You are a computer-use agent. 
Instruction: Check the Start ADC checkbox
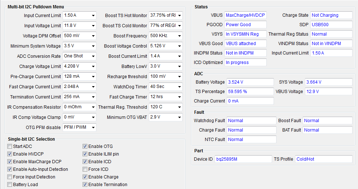[x=10, y=146]
